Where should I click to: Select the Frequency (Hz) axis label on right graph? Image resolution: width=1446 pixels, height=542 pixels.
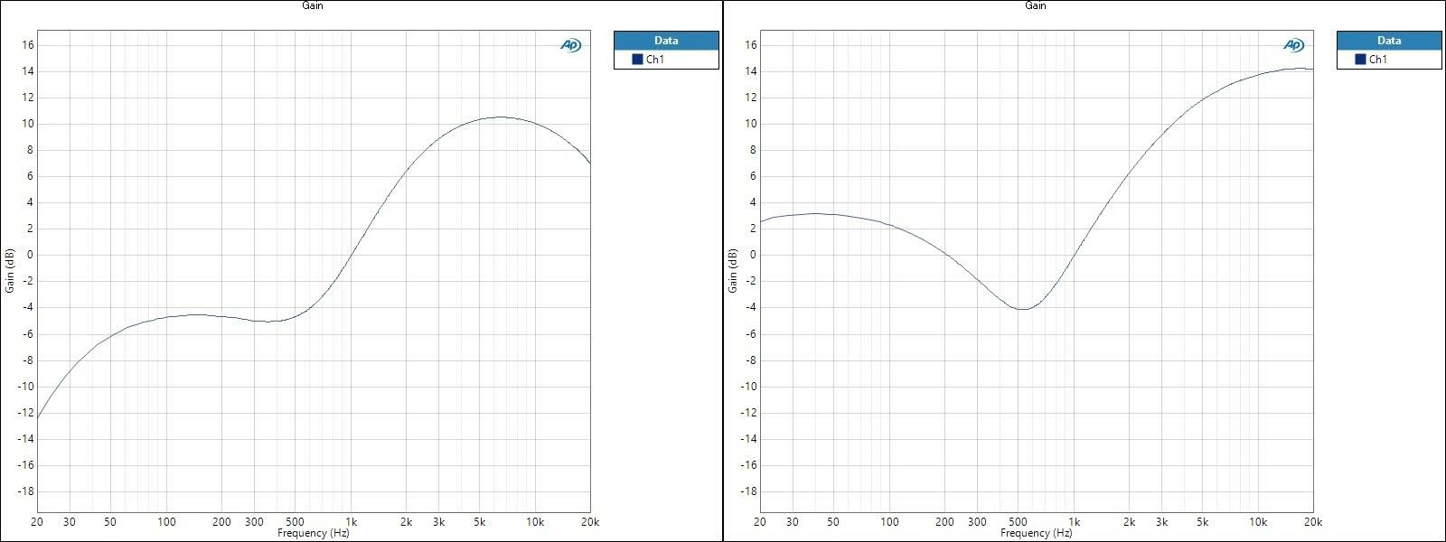pyautogui.click(x=1036, y=533)
